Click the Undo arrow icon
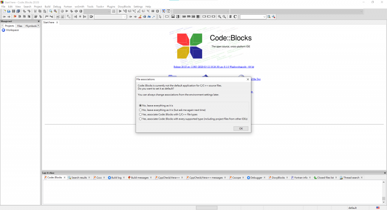 click(24, 11)
